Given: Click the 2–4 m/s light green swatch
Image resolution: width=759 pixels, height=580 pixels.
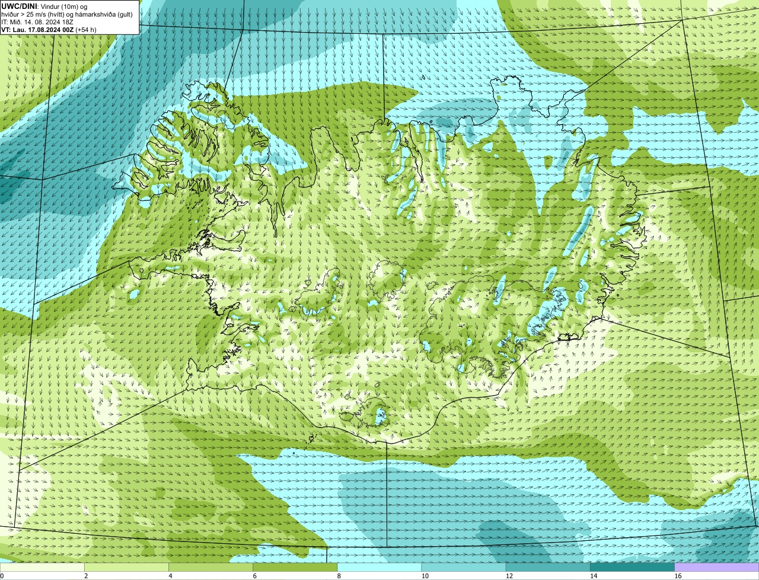Looking at the screenshot, I should [126, 568].
